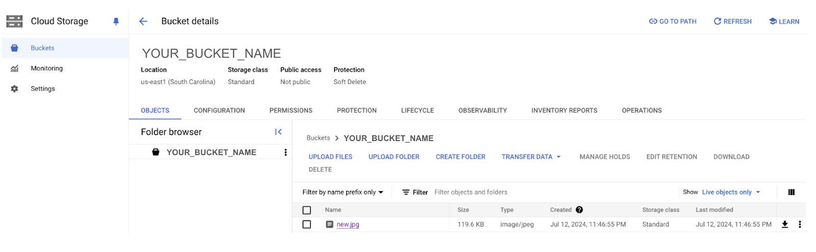
Task: Open the Transfer Data dropdown
Action: click(x=531, y=157)
